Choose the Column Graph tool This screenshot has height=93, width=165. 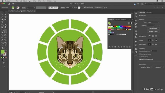tap(5, 43)
